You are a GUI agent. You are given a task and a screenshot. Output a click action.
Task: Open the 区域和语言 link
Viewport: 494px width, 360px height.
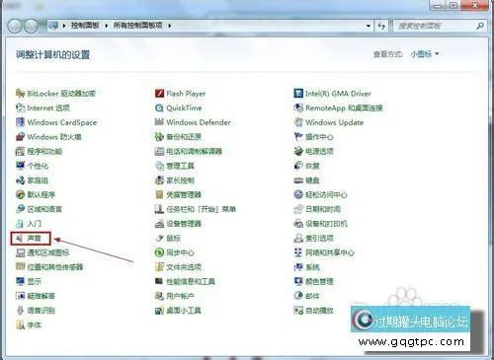(44, 209)
